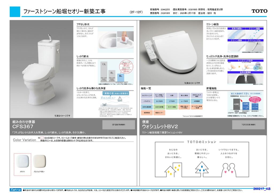Click the 8L bar in water-saving chart

point(112,76)
